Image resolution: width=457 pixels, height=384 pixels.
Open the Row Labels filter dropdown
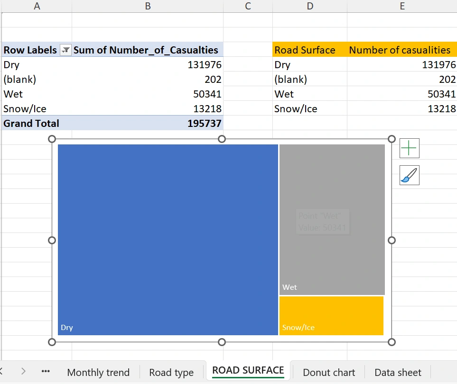(x=65, y=50)
